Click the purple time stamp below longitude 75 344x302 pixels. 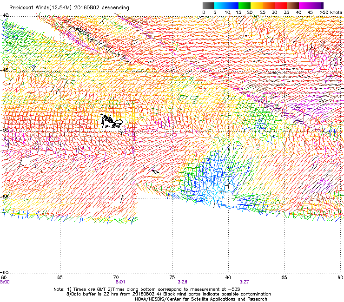(x=182, y=282)
